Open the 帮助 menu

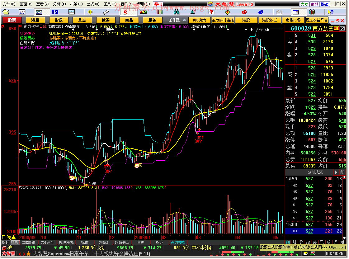(144, 4)
